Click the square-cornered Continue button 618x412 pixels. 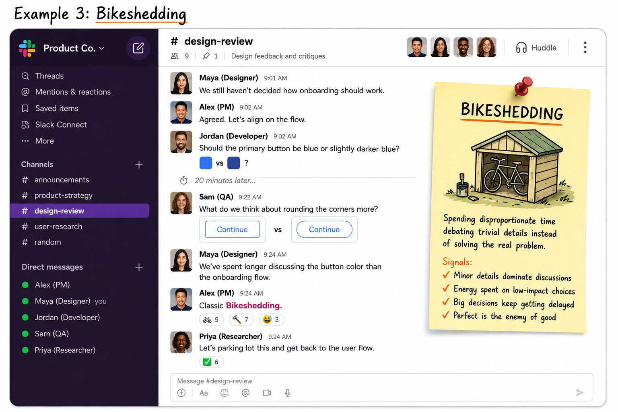pos(232,229)
